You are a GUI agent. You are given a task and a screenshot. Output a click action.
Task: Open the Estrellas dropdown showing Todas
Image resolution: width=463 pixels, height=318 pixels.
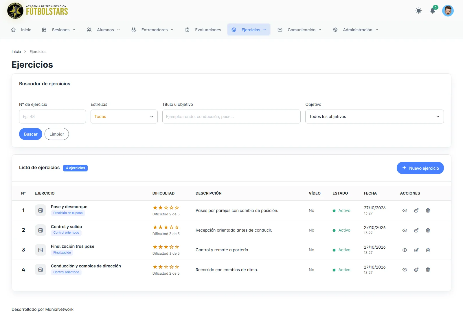pos(124,117)
